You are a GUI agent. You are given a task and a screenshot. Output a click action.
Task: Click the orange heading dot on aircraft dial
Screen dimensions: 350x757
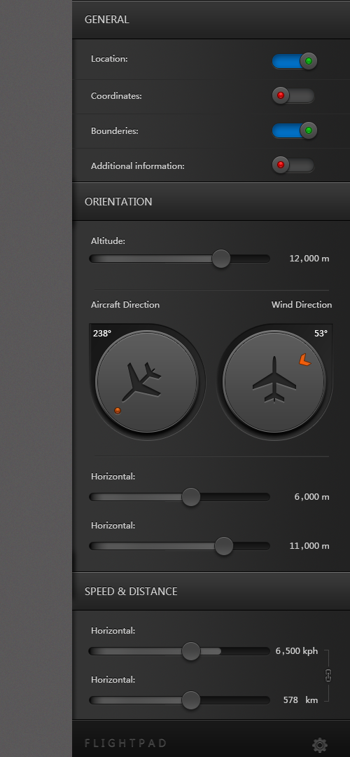click(118, 410)
